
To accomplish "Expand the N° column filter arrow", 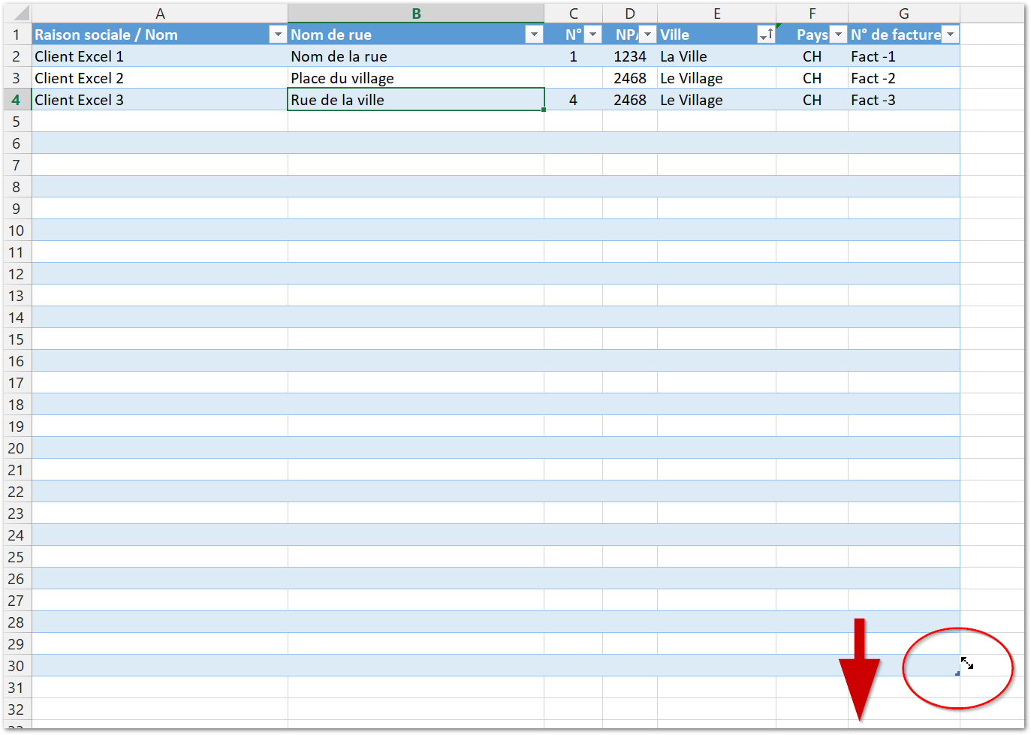I will [x=592, y=35].
